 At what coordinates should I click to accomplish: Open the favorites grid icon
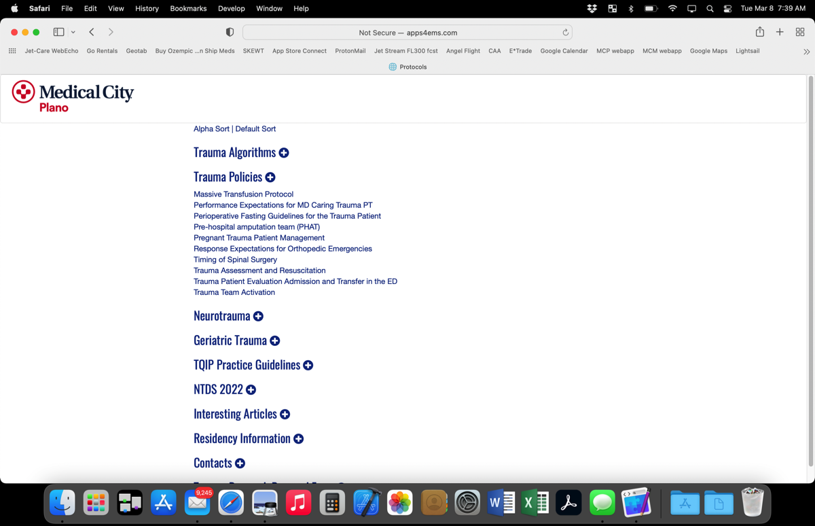pyautogui.click(x=12, y=51)
